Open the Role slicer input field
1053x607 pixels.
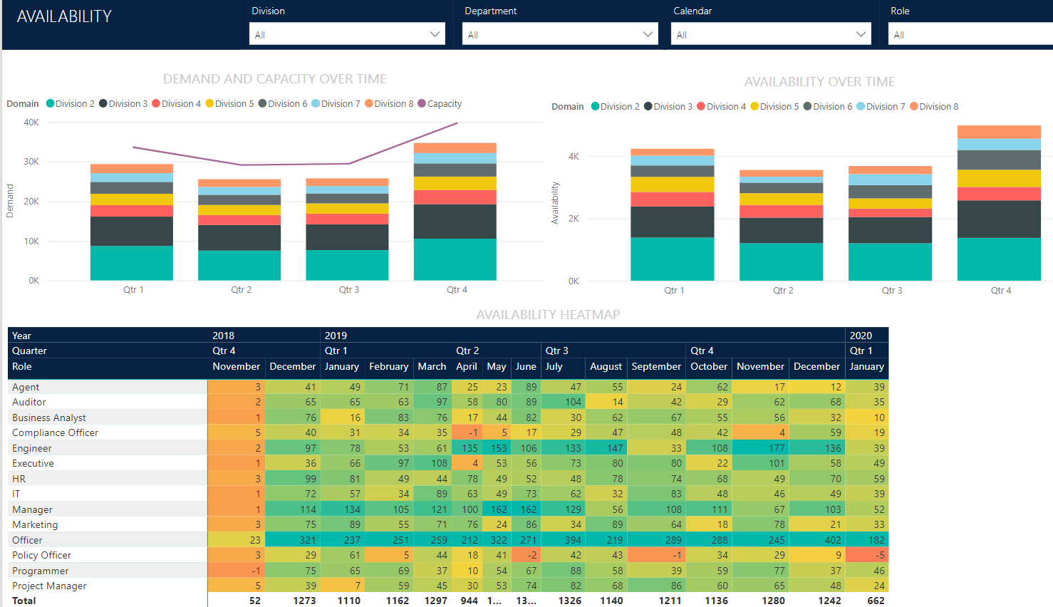pyautogui.click(x=969, y=33)
